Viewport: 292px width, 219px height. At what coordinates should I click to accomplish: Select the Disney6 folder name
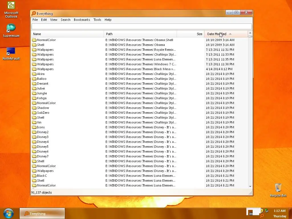tap(43, 151)
